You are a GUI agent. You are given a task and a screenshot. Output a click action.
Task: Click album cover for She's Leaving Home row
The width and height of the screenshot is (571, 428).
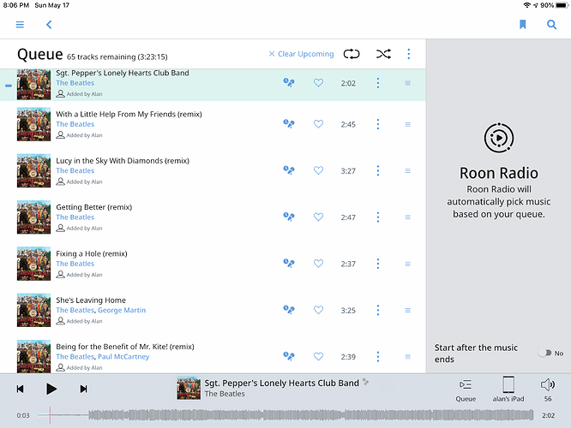click(x=34, y=310)
